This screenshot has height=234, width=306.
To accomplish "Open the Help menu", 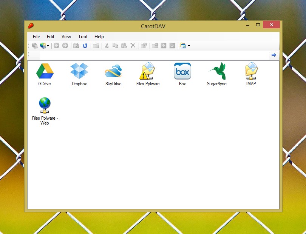I will tap(99, 37).
